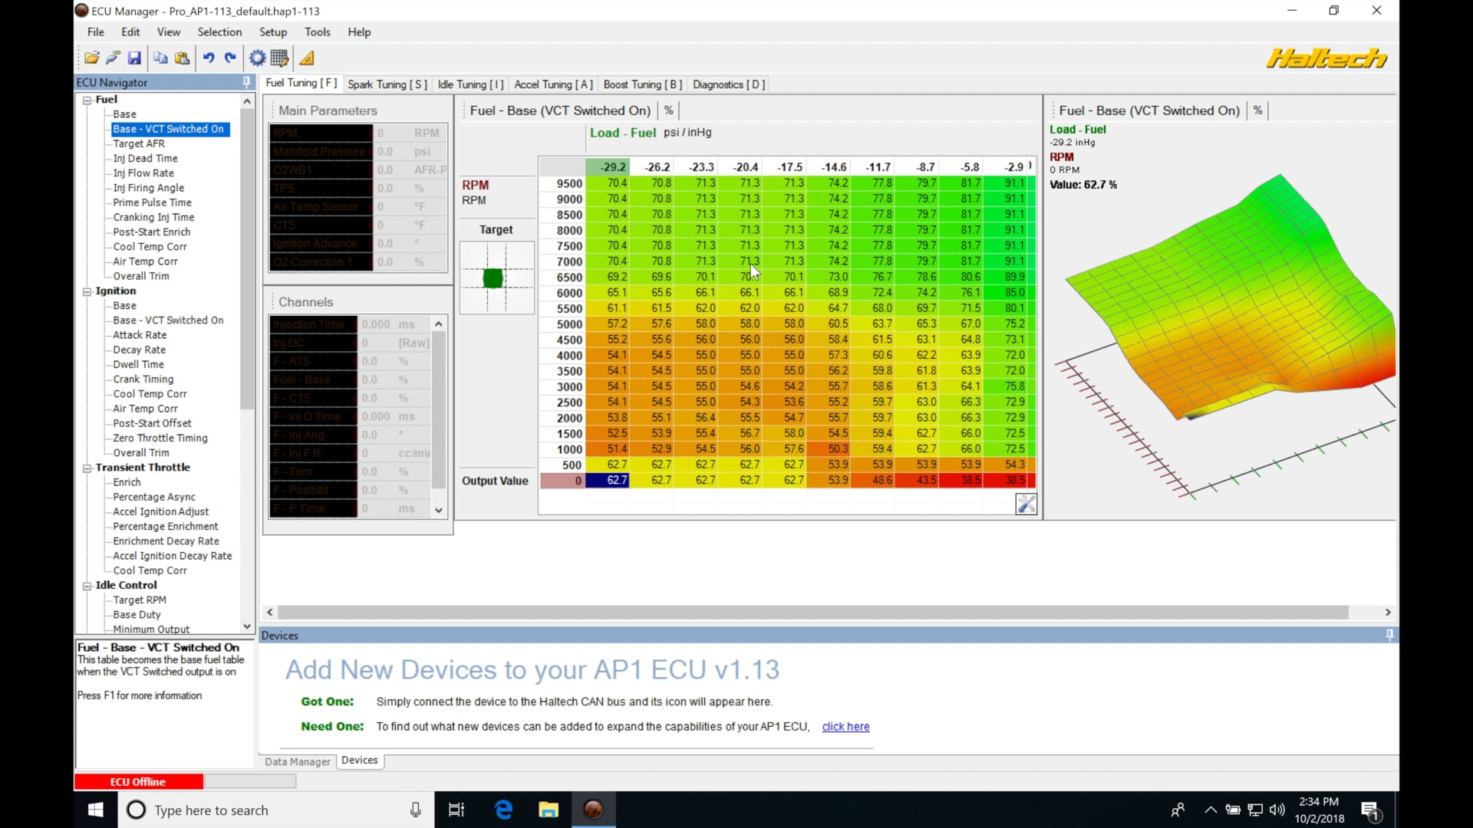The width and height of the screenshot is (1473, 828).
Task: Open ECU settings via the gear icon
Action: (256, 58)
